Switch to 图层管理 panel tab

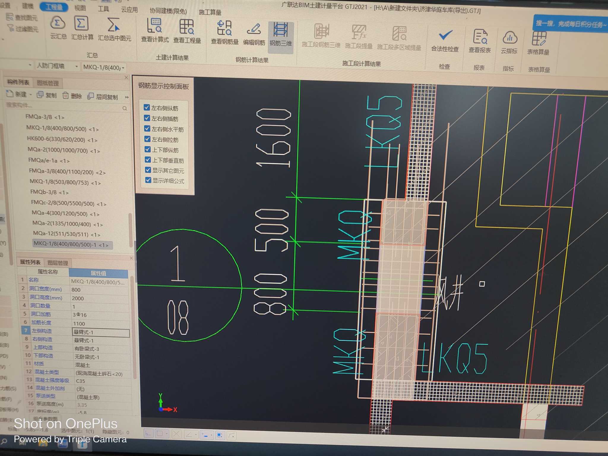tap(58, 263)
